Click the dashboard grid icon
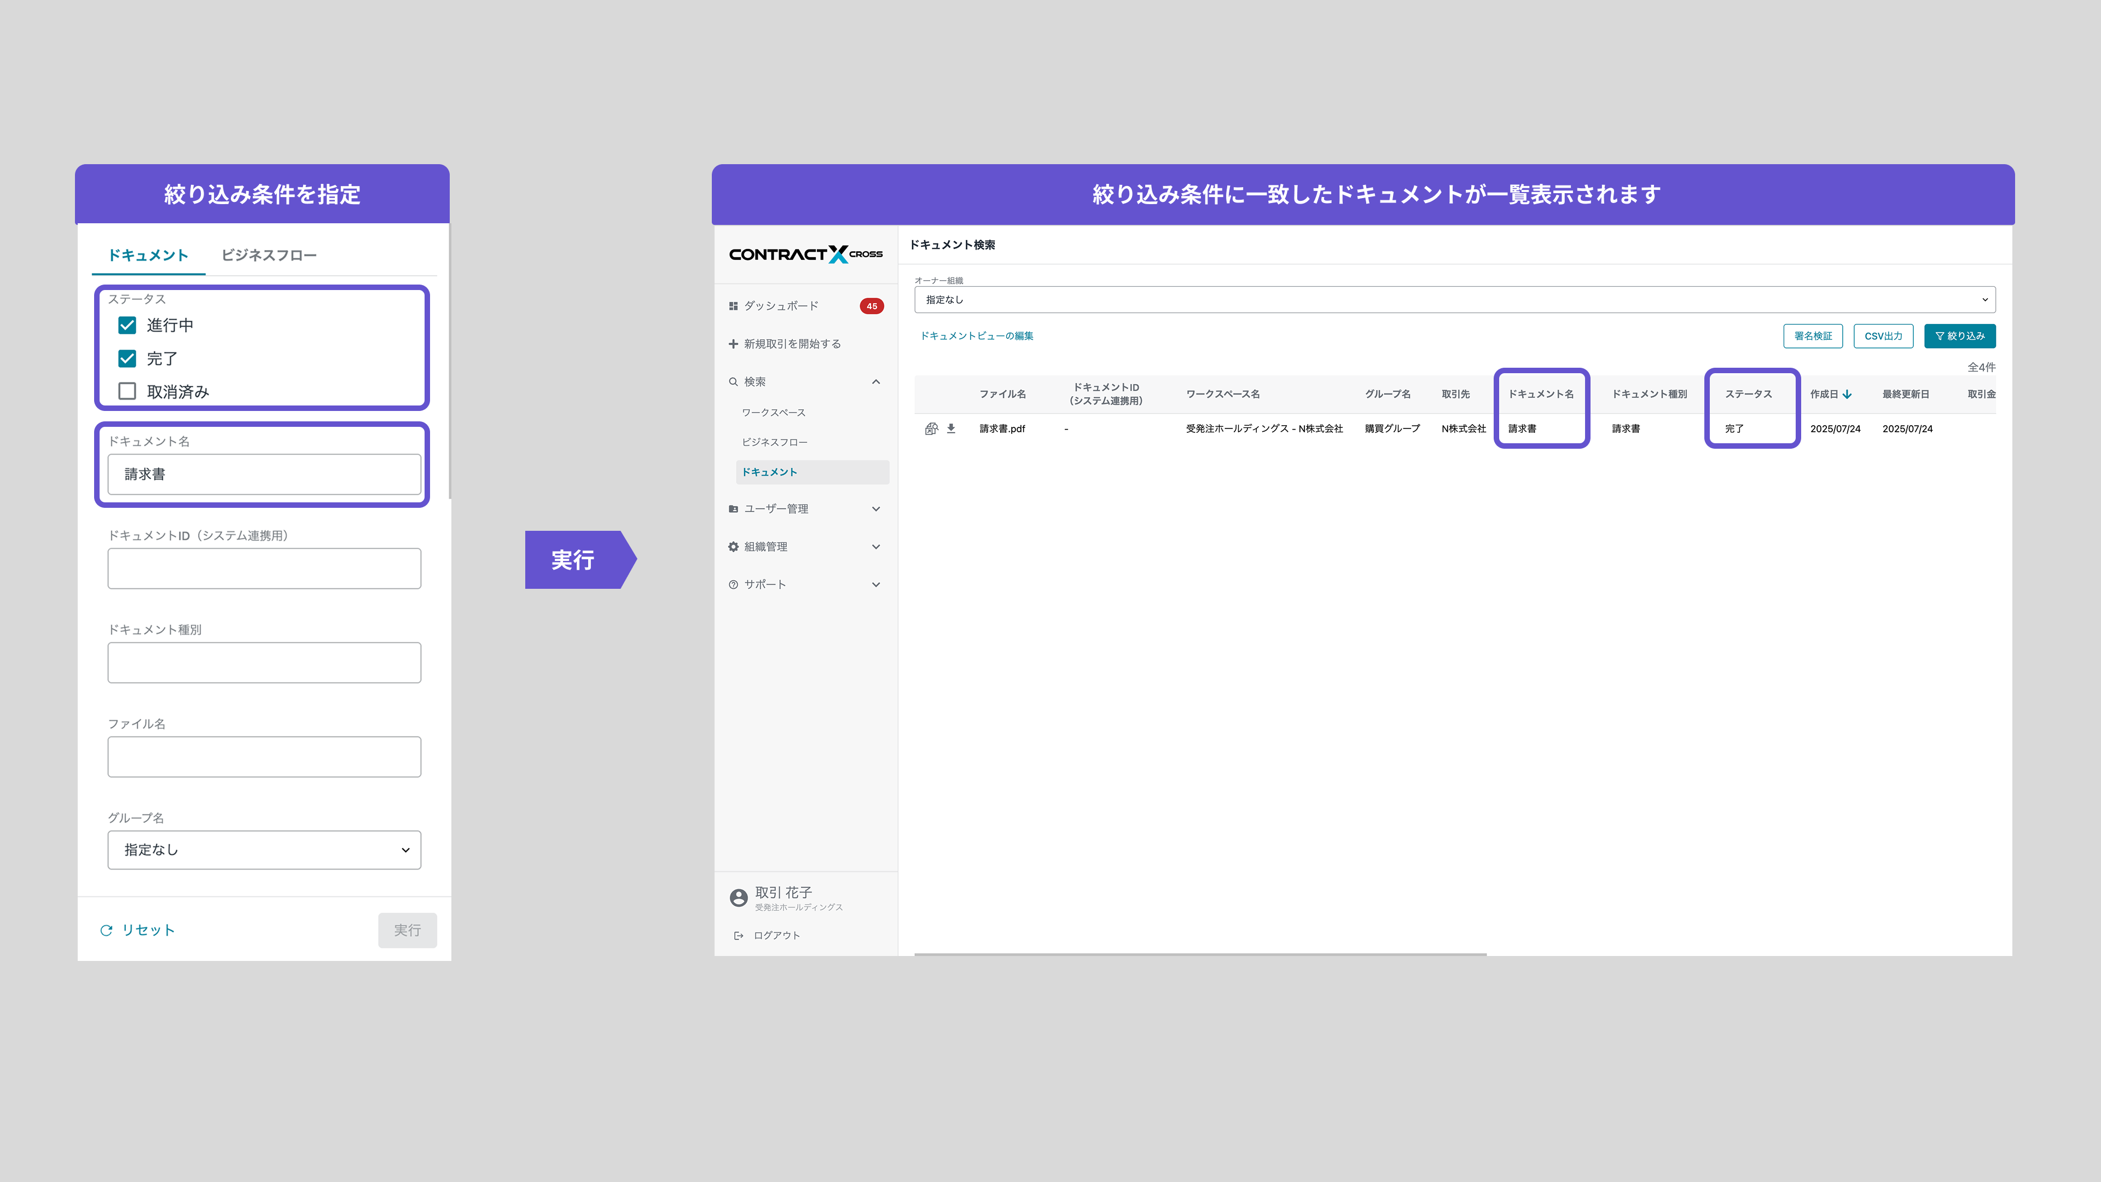The image size is (2101, 1182). pos(733,306)
